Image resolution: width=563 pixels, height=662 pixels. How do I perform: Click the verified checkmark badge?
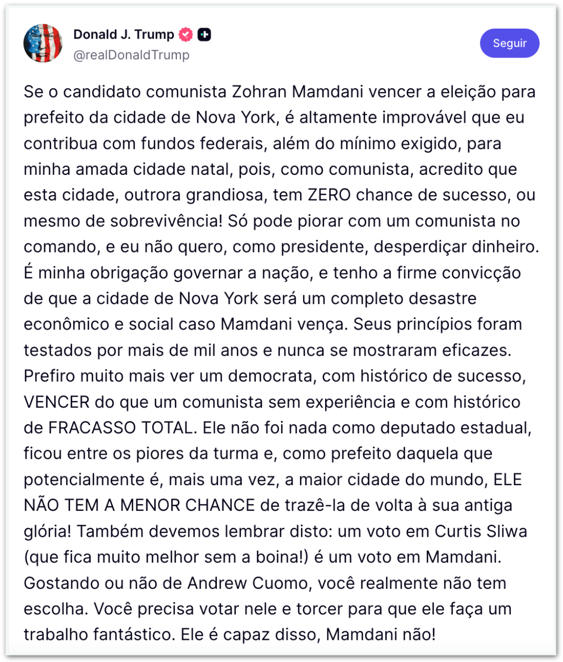coord(186,35)
